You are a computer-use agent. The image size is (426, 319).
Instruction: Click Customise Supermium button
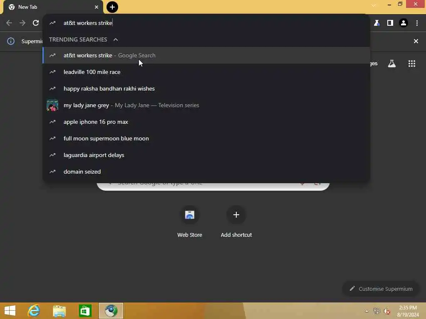coord(381,289)
